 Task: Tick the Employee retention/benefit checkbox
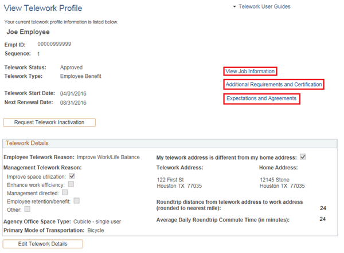(76, 201)
